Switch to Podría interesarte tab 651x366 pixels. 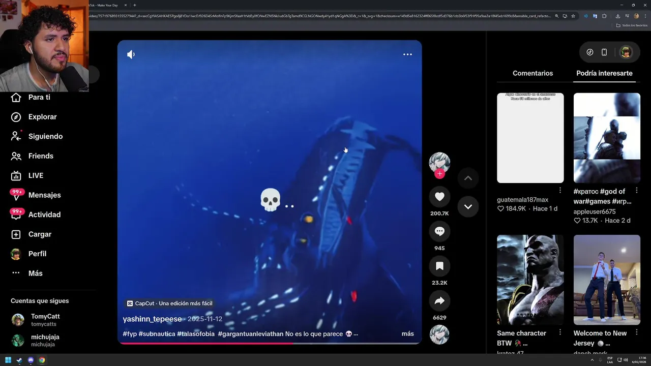click(604, 73)
